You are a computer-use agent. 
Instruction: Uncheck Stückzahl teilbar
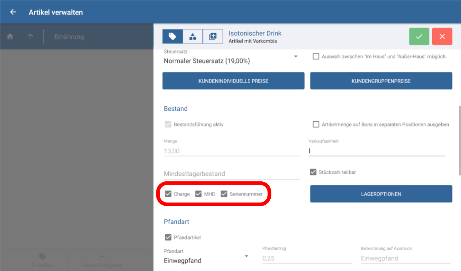[313, 172]
